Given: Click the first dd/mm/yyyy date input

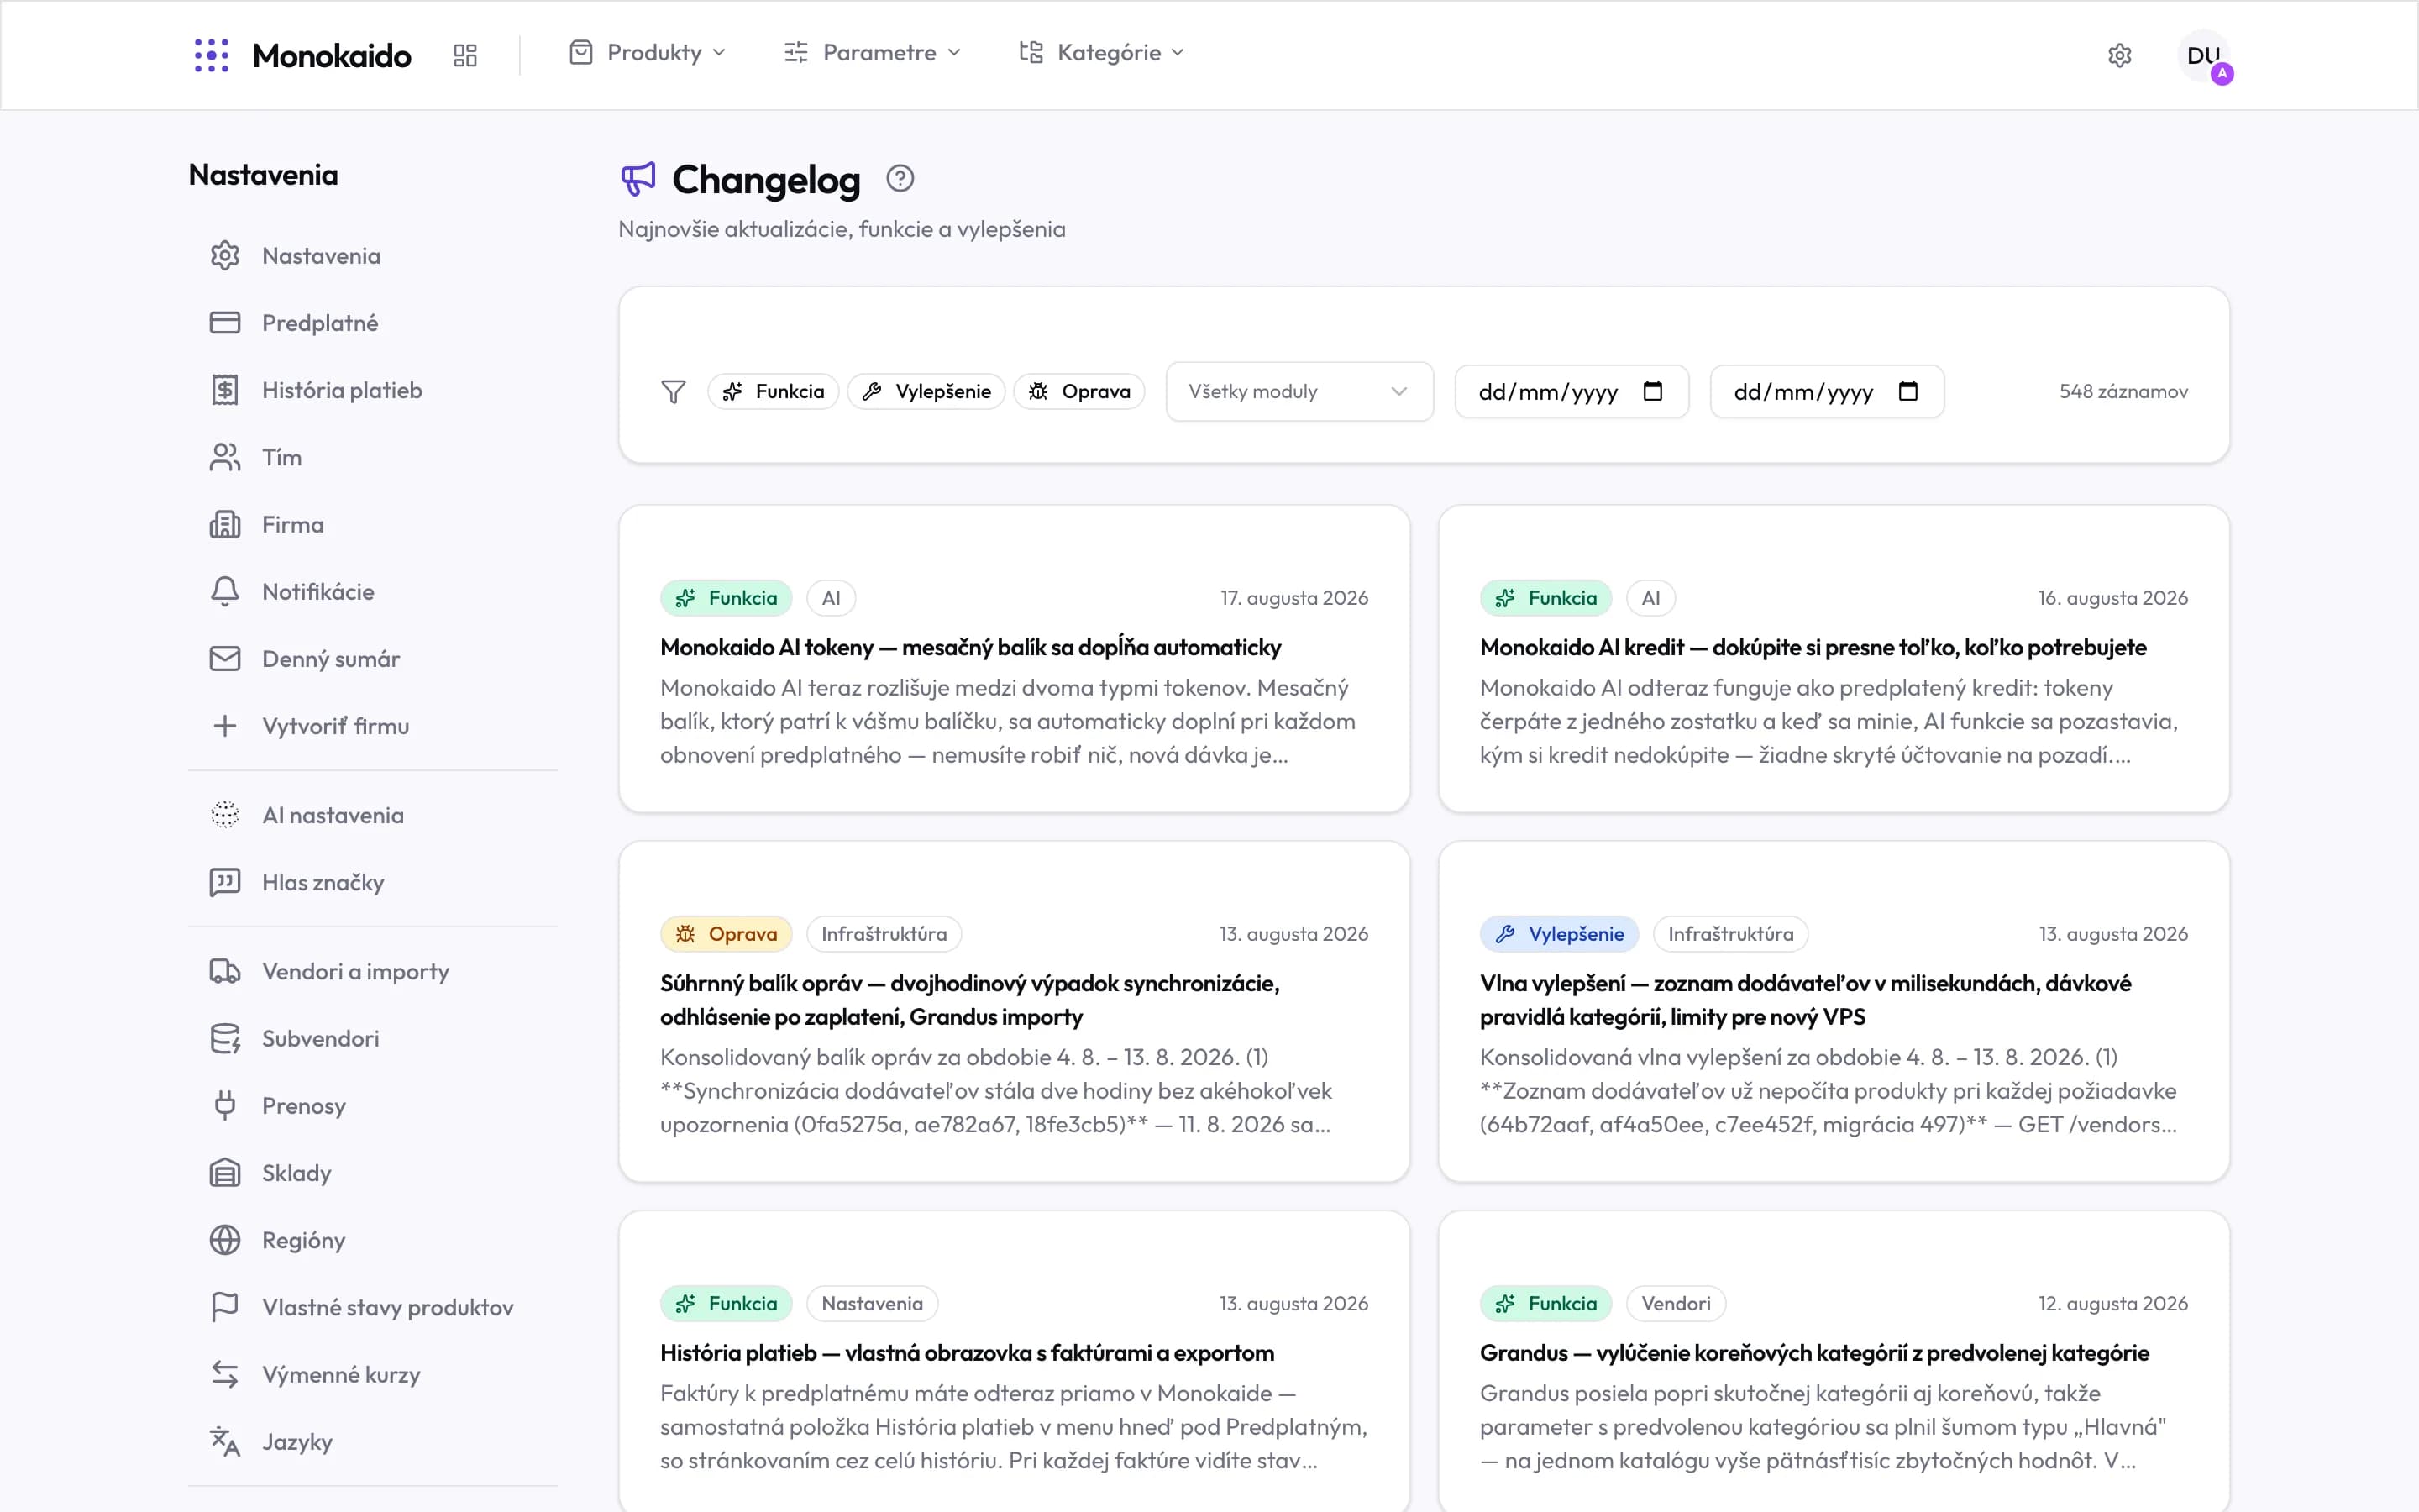Looking at the screenshot, I should click(1572, 392).
